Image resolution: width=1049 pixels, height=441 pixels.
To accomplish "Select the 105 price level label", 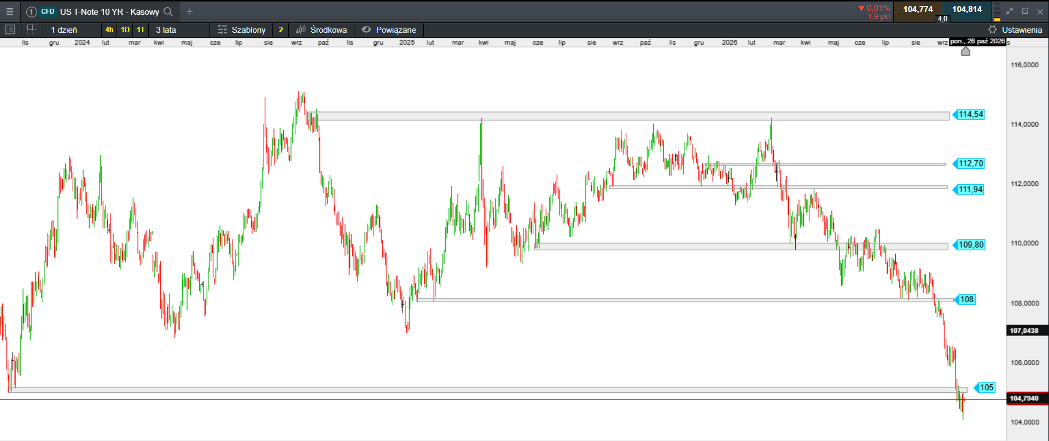I will [x=985, y=387].
